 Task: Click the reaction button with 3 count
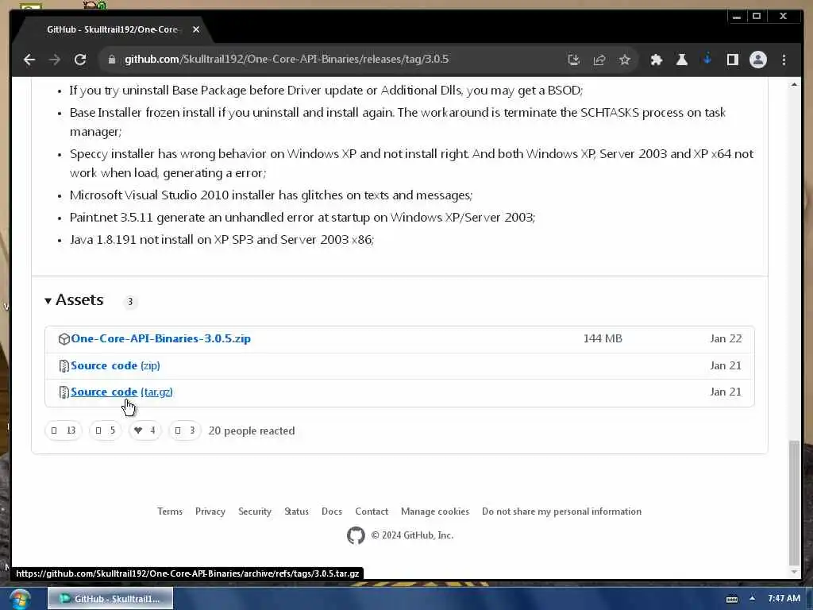pos(184,430)
